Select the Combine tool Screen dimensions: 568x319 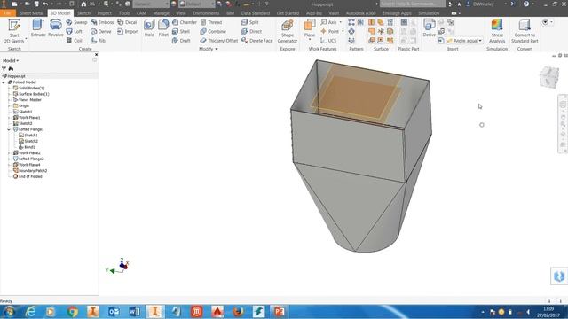(x=213, y=32)
